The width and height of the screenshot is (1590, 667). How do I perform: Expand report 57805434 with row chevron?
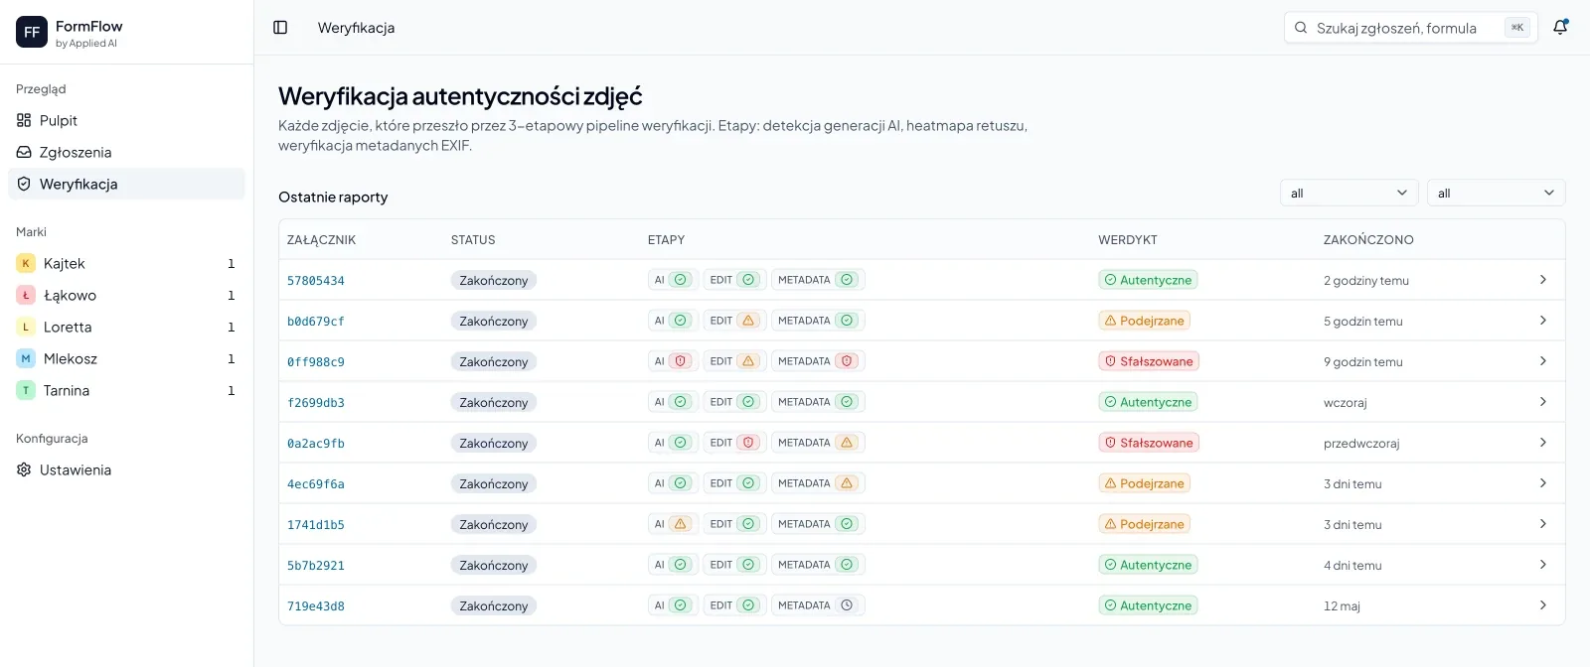tap(1542, 280)
